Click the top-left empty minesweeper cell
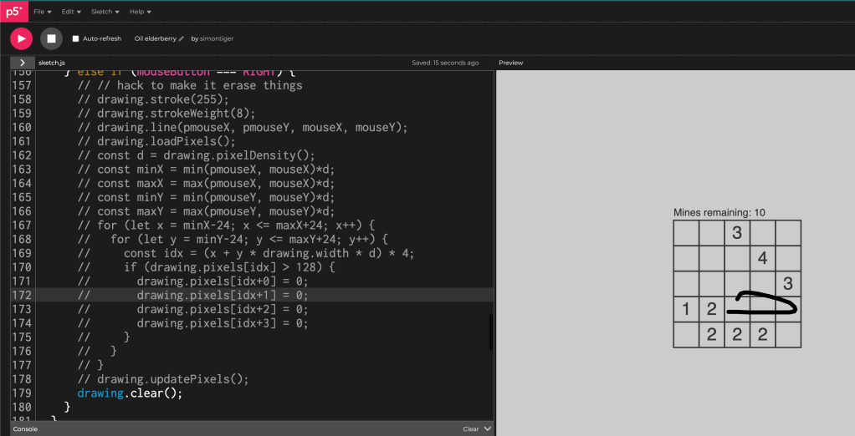 coord(686,233)
